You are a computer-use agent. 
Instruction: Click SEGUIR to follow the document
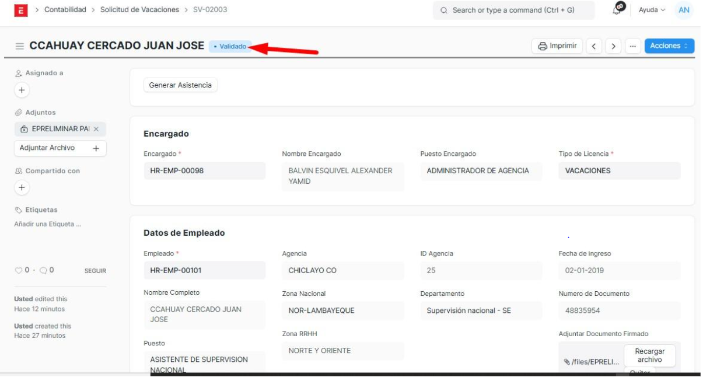[95, 271]
